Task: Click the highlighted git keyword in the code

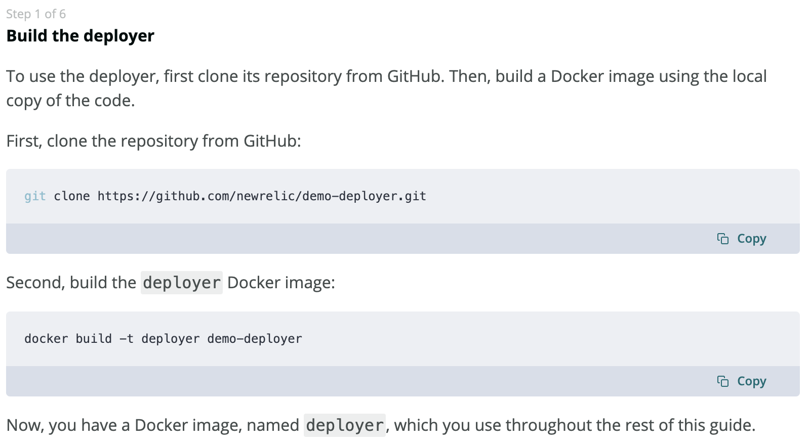Action: coord(34,196)
